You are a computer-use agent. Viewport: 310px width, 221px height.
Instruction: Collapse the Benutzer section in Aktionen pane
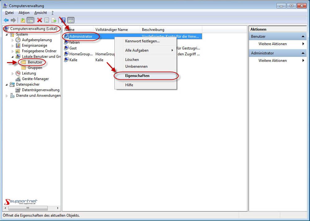point(303,36)
